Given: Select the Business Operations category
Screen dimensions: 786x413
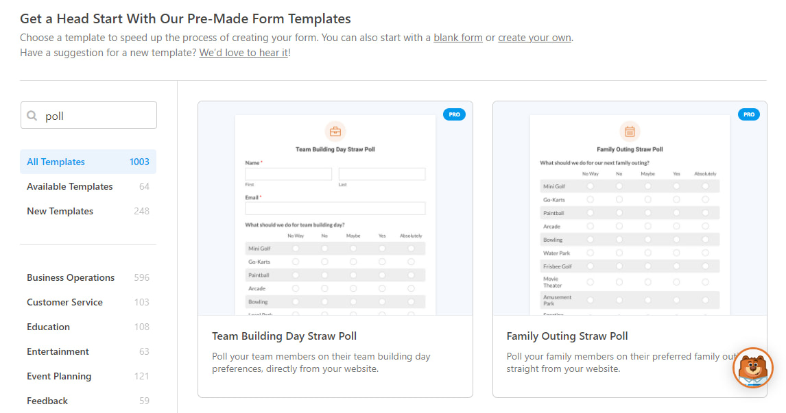Looking at the screenshot, I should click(x=71, y=277).
